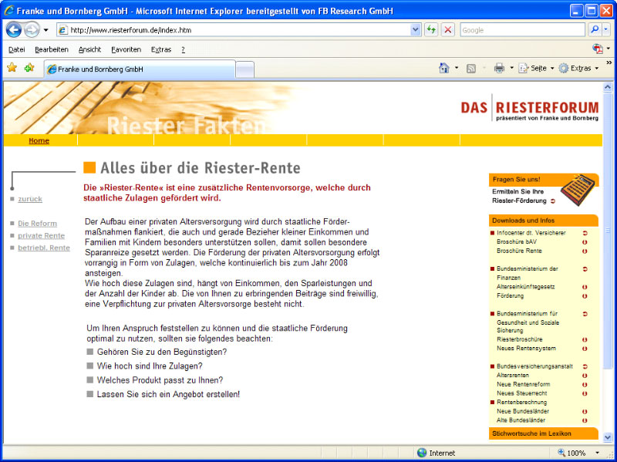The image size is (617, 462).
Task: Click Ermitteln Sie Ihre Riester-Förderung link
Action: [519, 196]
